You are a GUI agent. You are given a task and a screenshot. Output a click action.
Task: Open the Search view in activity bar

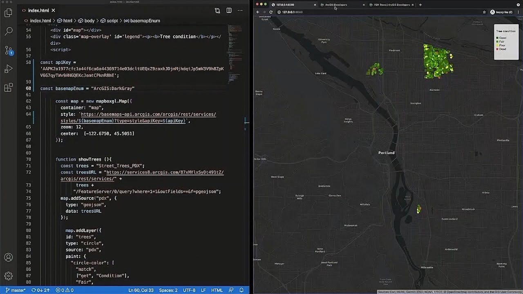(x=8, y=31)
